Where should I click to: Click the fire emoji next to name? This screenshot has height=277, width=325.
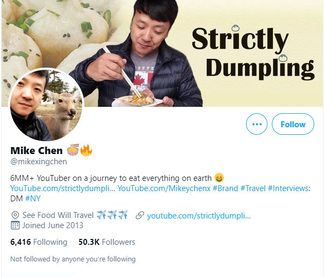[x=86, y=150]
